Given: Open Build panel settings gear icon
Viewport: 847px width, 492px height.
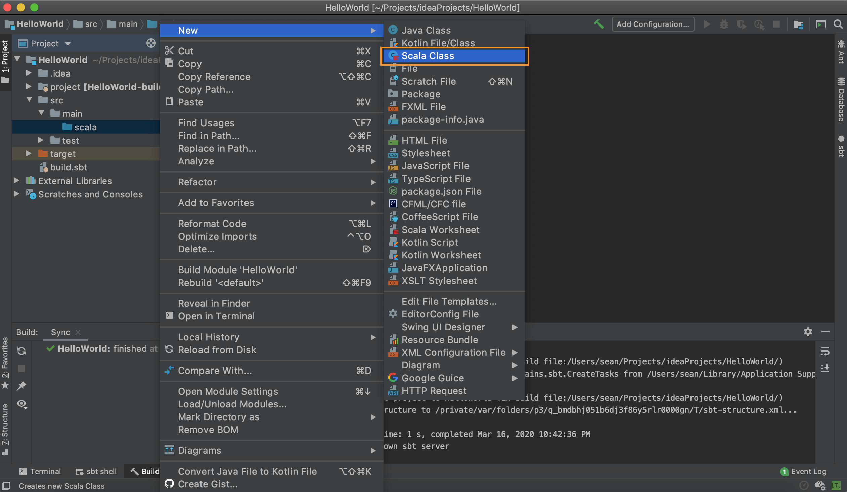Looking at the screenshot, I should [808, 332].
